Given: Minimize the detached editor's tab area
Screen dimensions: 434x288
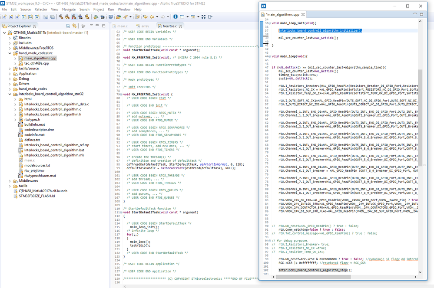Looking at the screenshot, I should pos(415,13).
